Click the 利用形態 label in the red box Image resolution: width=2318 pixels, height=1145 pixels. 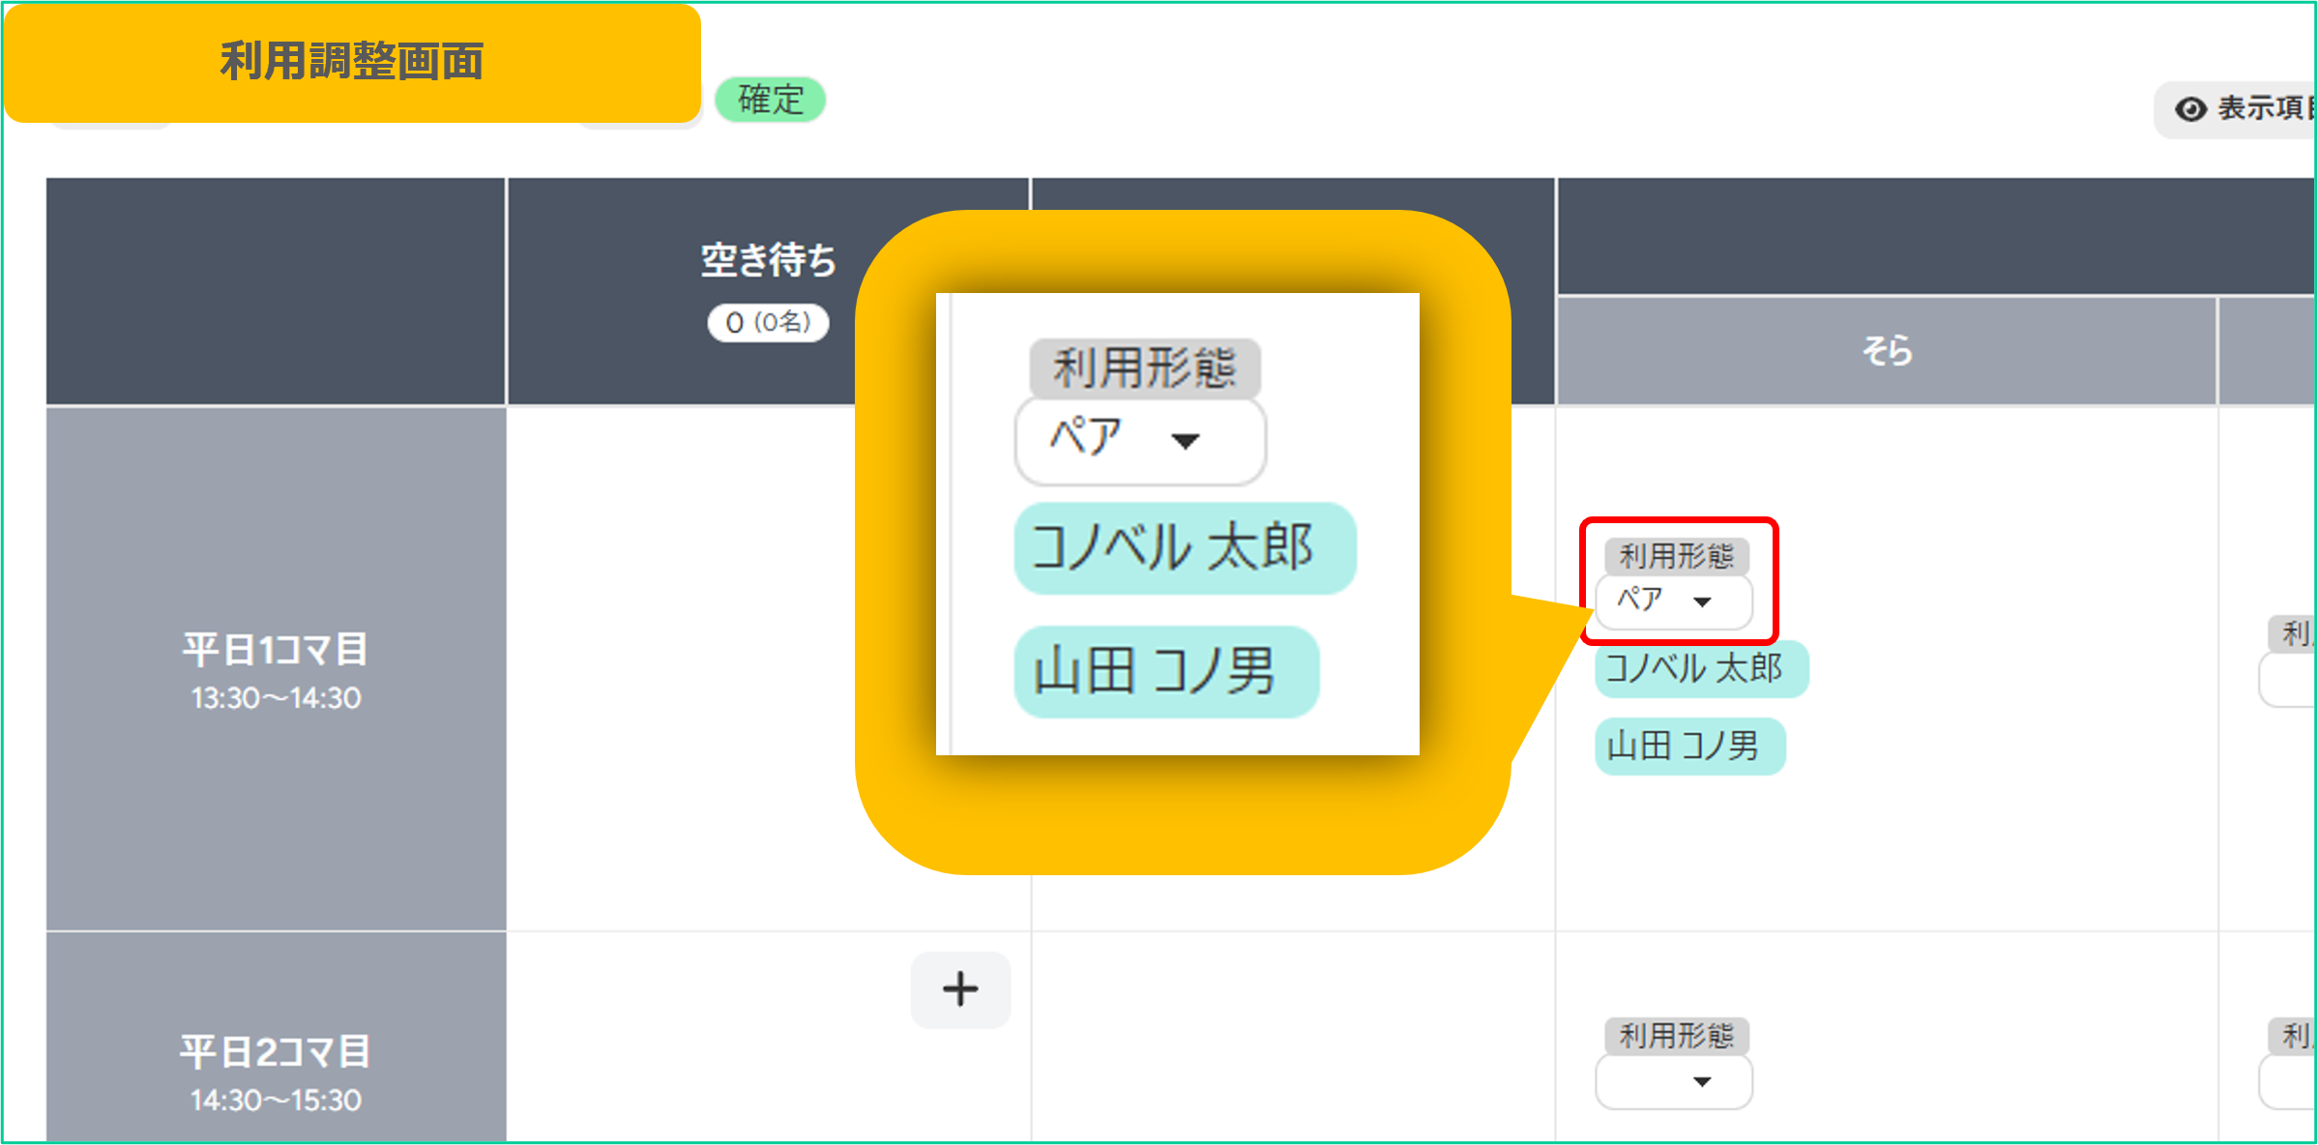(1676, 556)
